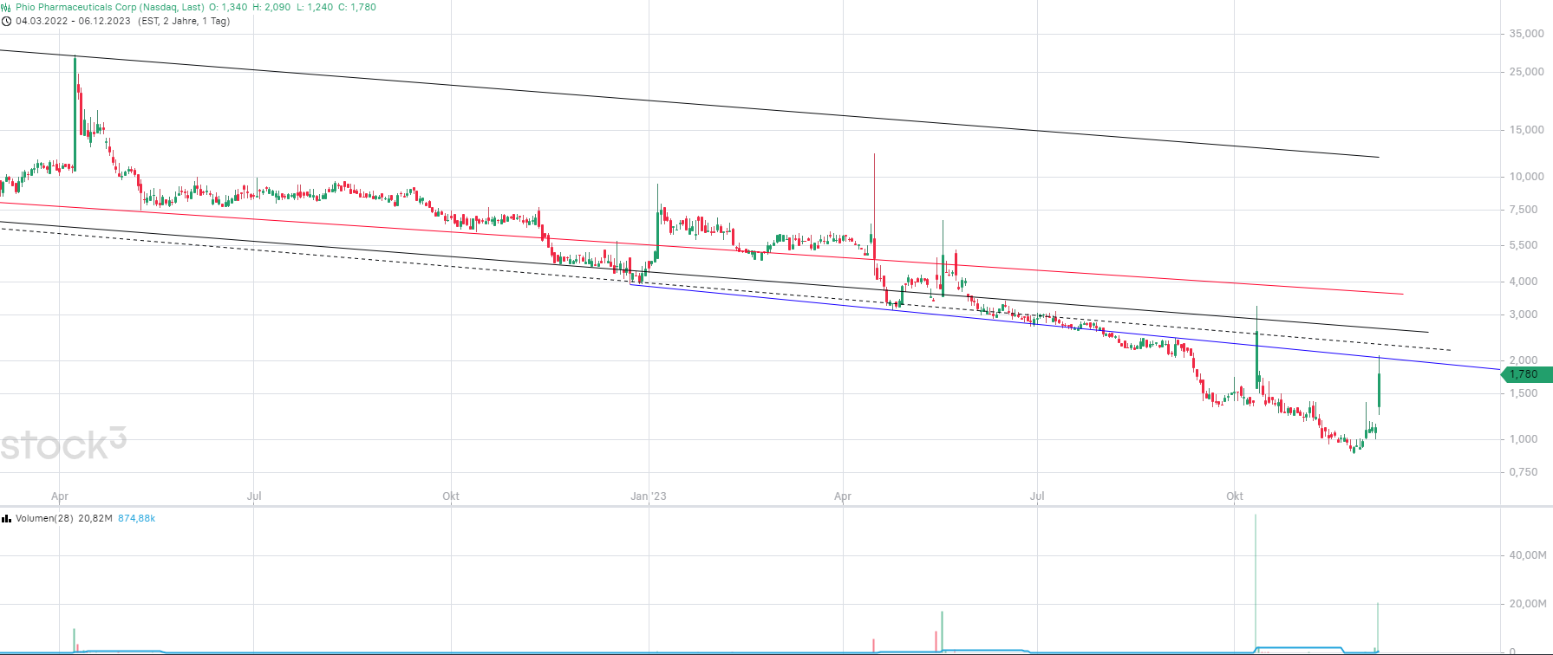The image size is (1553, 655).
Task: Click the date range 04.03.2022 - 06.12.2023
Action: (74, 21)
